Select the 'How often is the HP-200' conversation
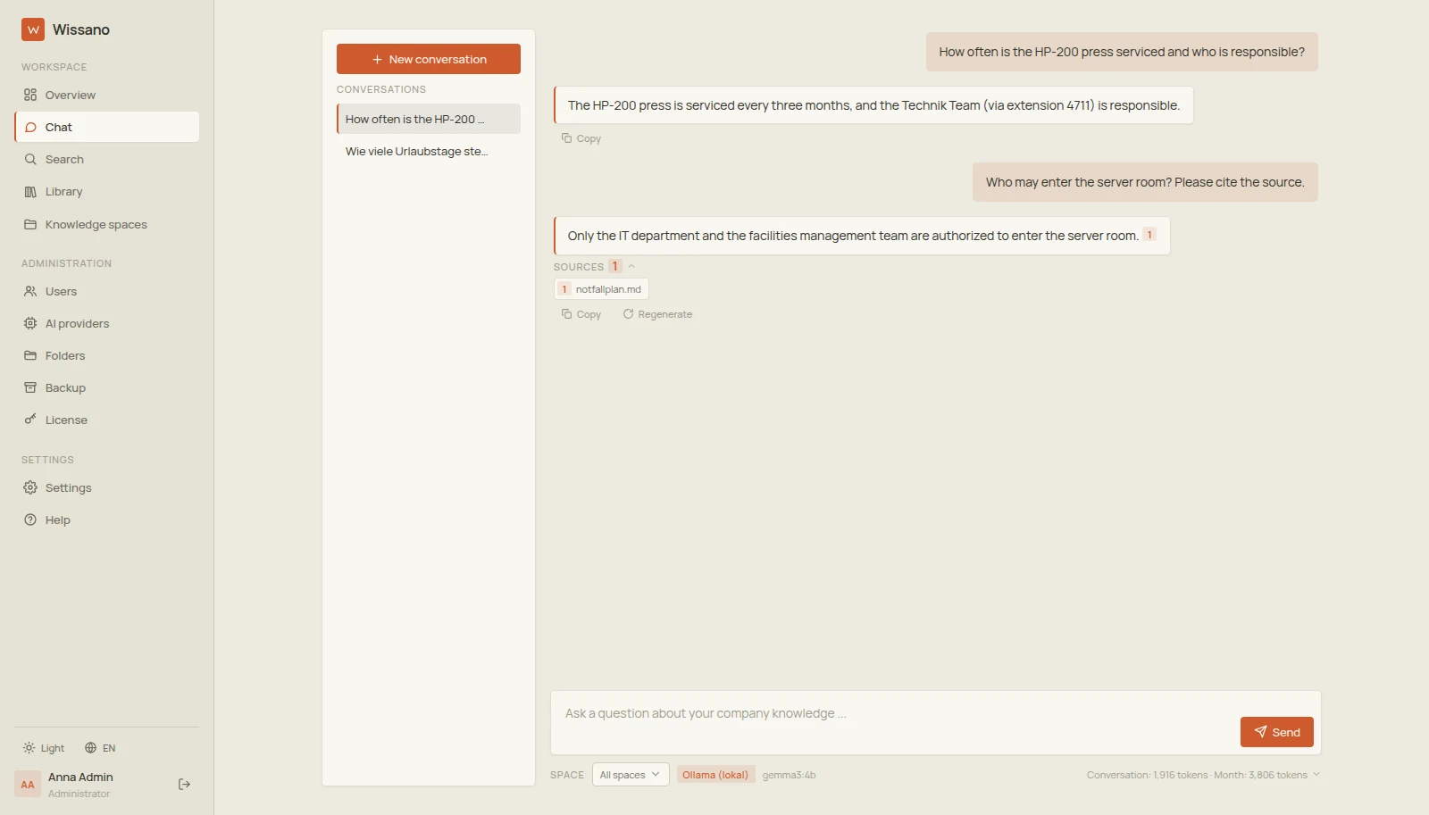The height and width of the screenshot is (815, 1429). coord(429,119)
